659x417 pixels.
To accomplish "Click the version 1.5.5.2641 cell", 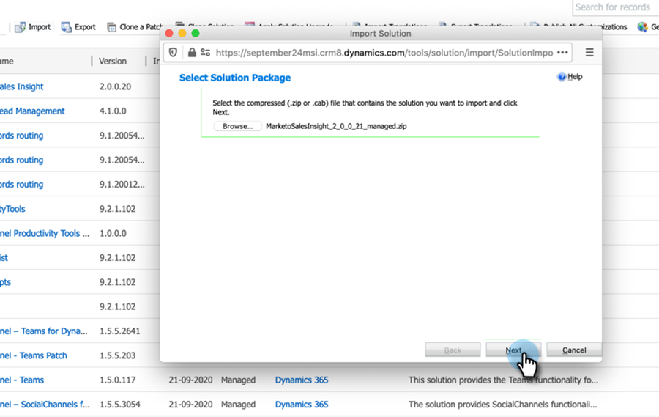I will coord(119,331).
